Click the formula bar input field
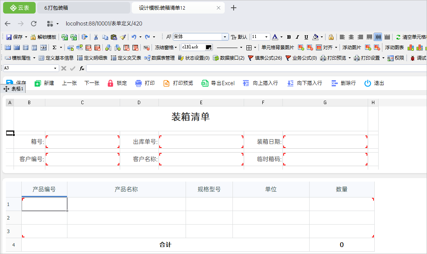 (257, 68)
